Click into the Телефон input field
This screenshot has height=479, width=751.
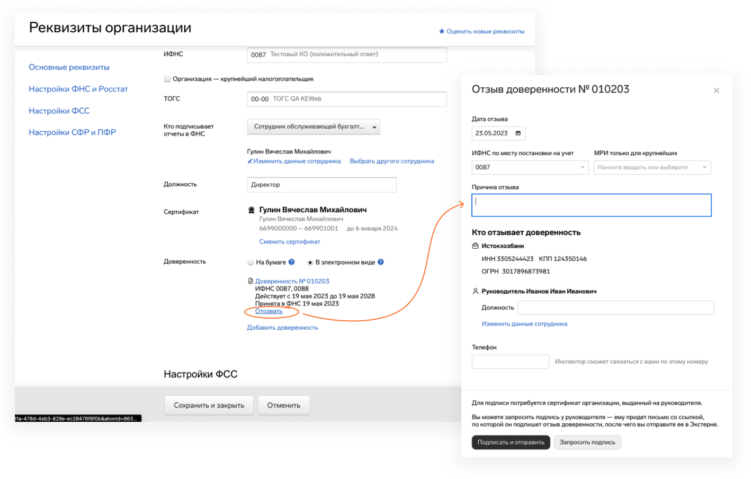[x=511, y=361]
